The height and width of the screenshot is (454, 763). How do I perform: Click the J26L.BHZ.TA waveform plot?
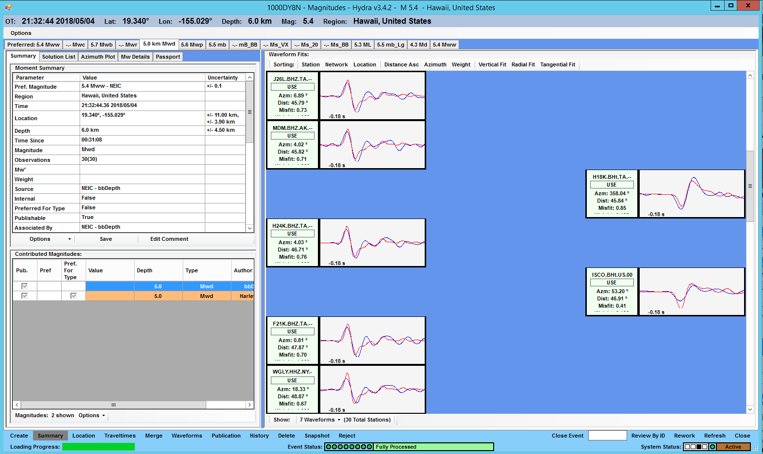click(x=372, y=95)
